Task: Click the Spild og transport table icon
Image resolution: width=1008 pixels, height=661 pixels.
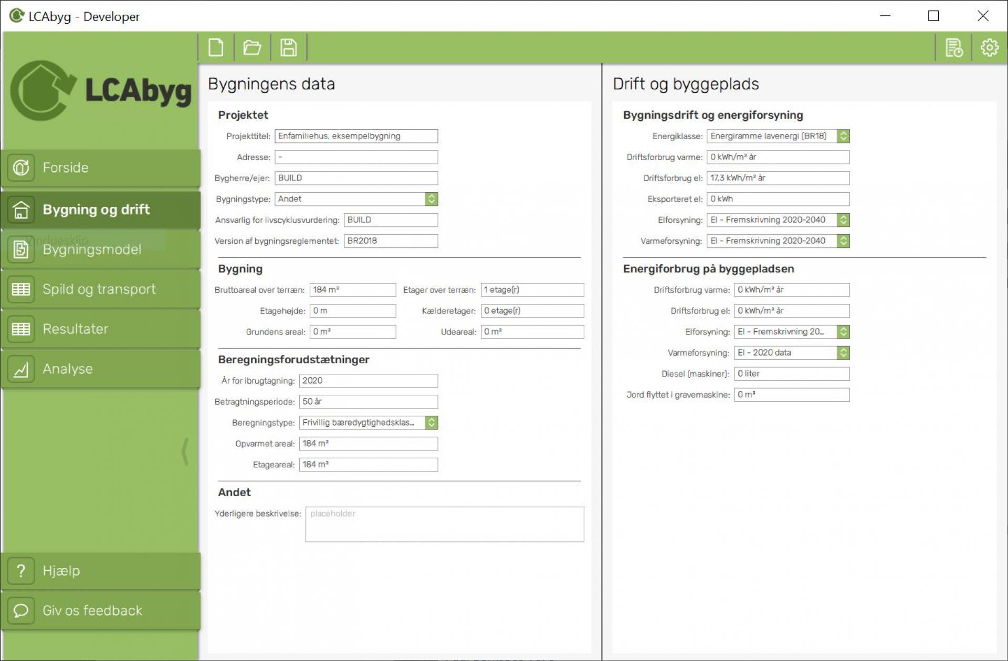Action: coord(21,289)
